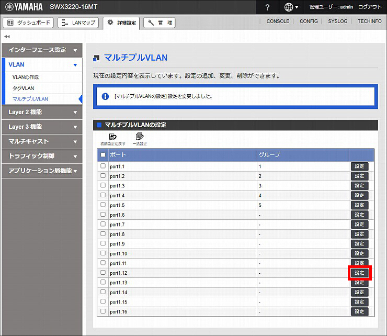Check the port1.7 checkbox

pyautogui.click(x=103, y=224)
